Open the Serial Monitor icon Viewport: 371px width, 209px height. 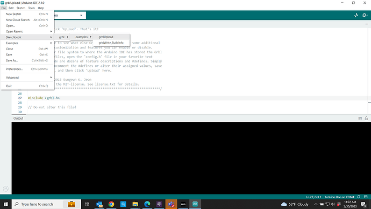(x=365, y=15)
